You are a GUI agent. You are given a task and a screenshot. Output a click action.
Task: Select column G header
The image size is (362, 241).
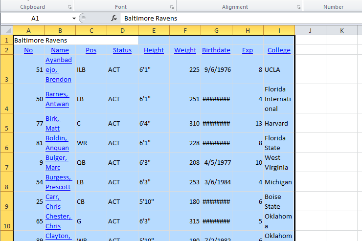tap(217, 30)
